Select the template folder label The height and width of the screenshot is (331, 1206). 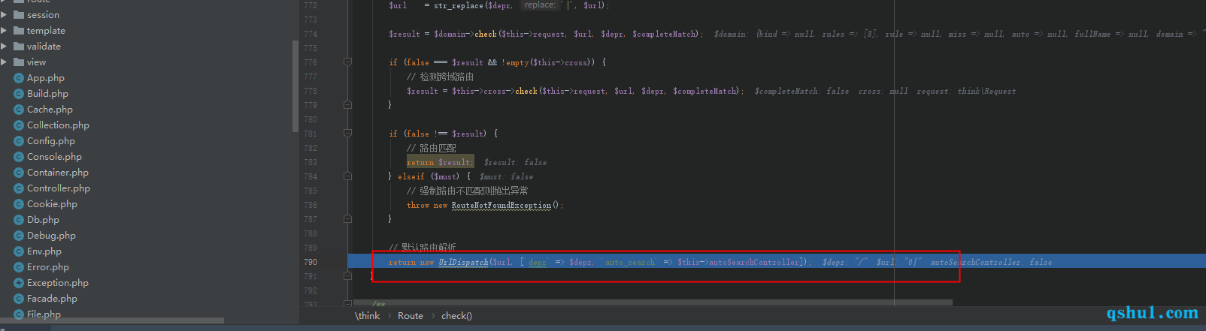(x=46, y=30)
